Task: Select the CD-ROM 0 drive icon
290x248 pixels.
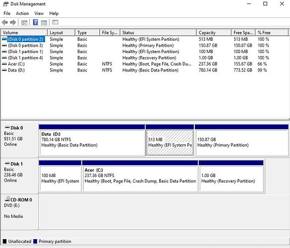Action: tap(7, 199)
